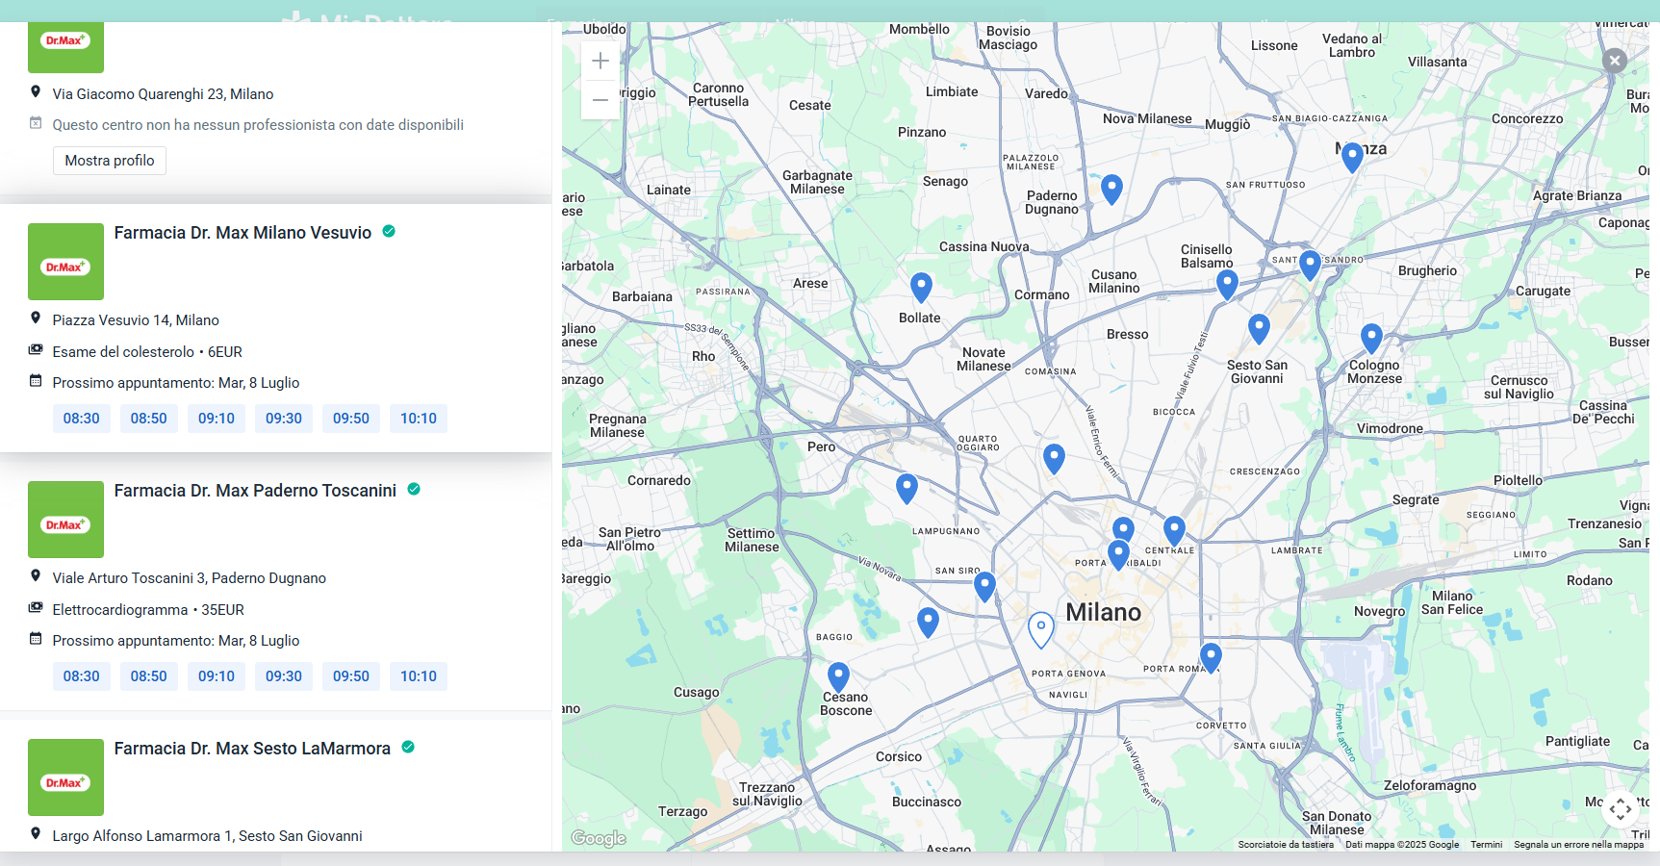Click verified badge next to Milano Vesuvio
Image resolution: width=1660 pixels, height=866 pixels.
(x=389, y=231)
